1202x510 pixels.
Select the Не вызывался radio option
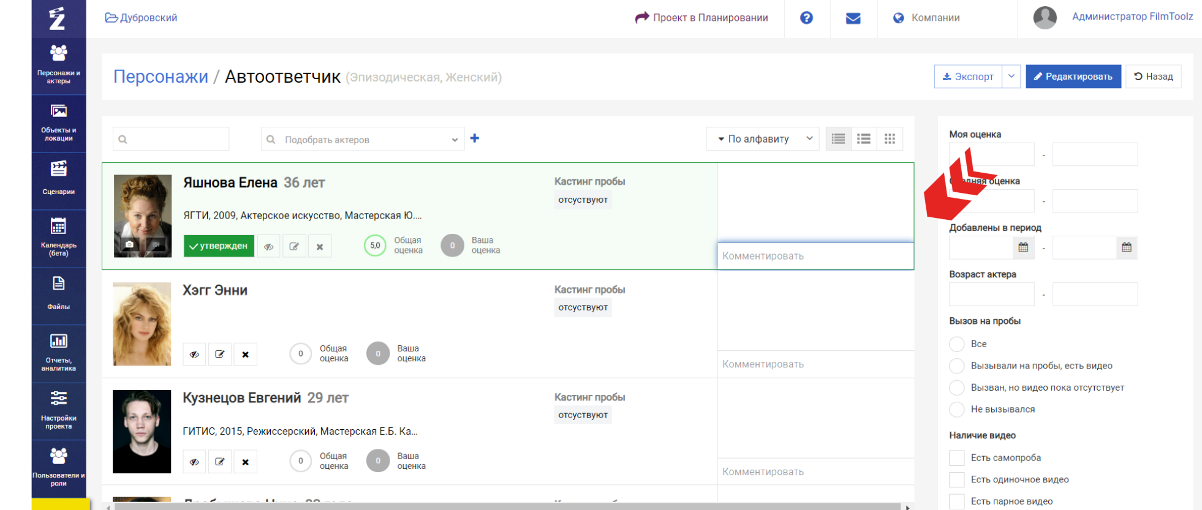click(957, 409)
